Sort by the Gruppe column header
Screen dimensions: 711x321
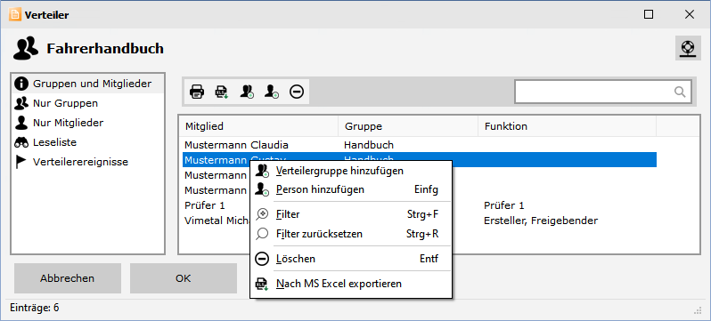(408, 126)
